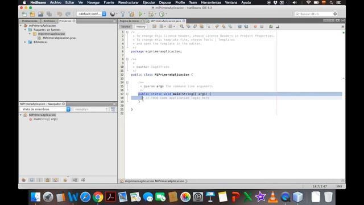Select MiPrimeraAplicacion.java in project tree
The height and width of the screenshot is (205, 364).
pos(59,38)
